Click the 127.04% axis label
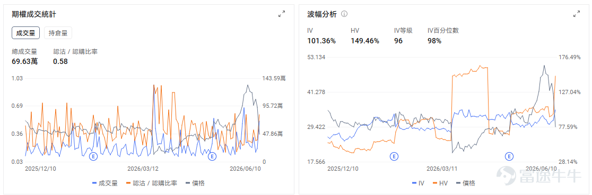Screen dimensions: 592x195 pos(569,92)
